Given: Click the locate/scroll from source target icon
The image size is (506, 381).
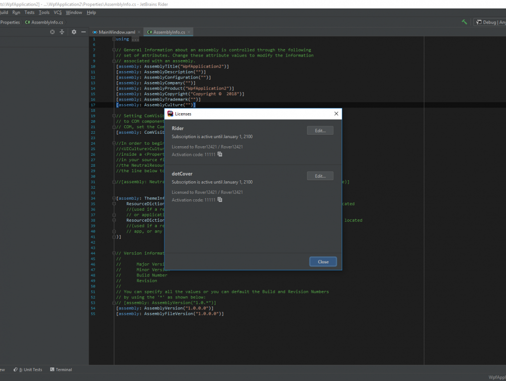Looking at the screenshot, I should point(52,32).
